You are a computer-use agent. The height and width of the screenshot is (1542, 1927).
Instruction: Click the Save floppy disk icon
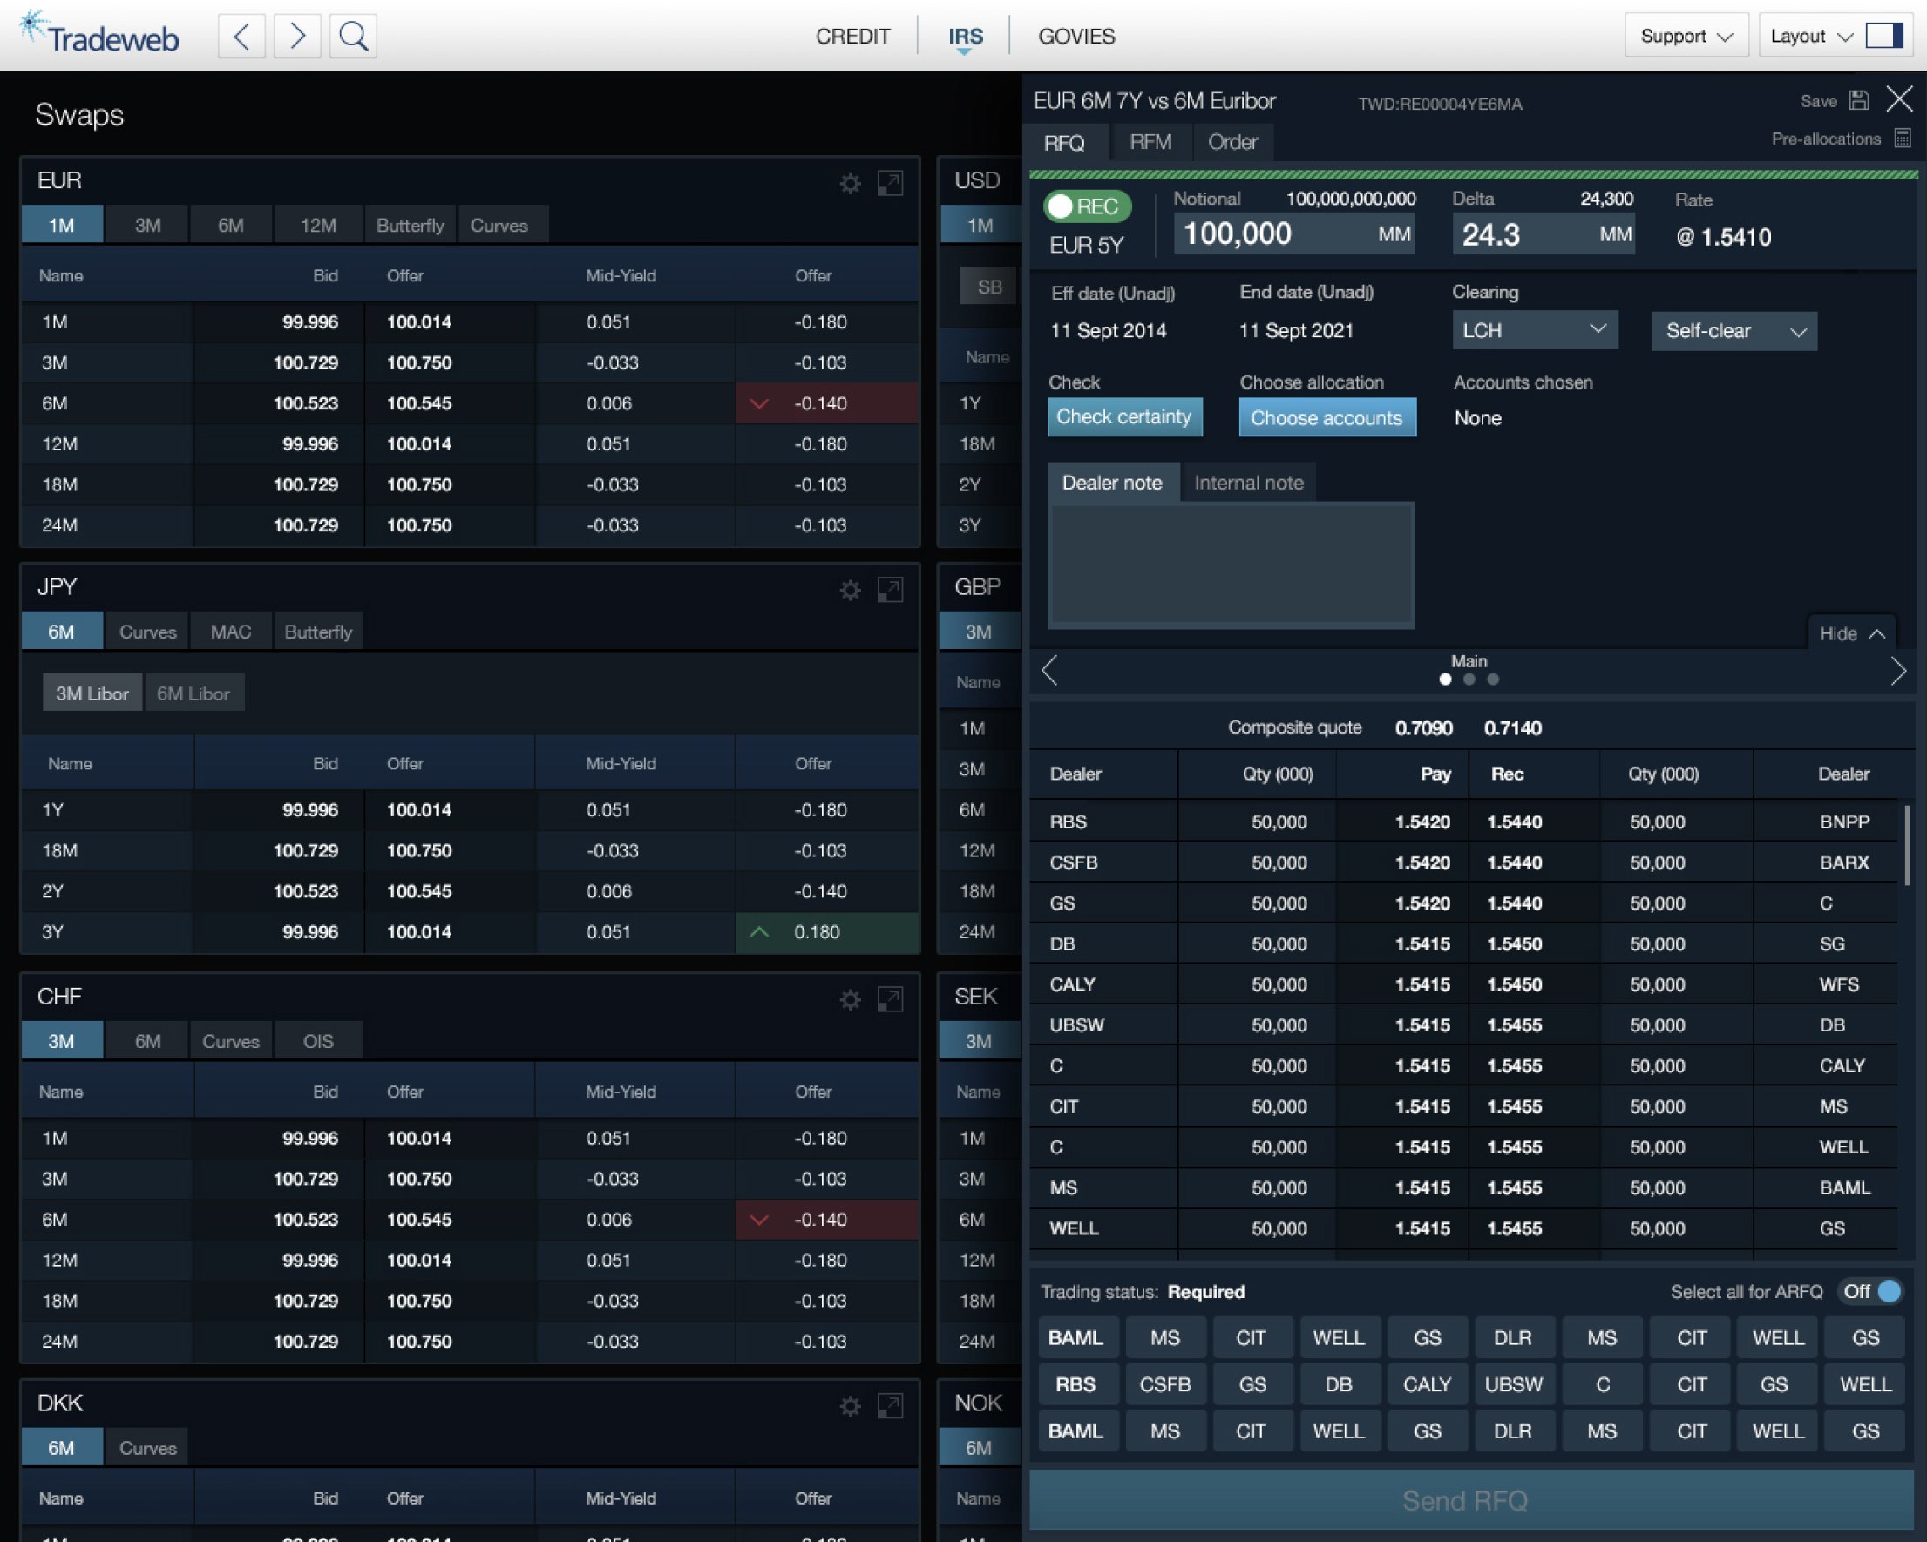point(1859,100)
